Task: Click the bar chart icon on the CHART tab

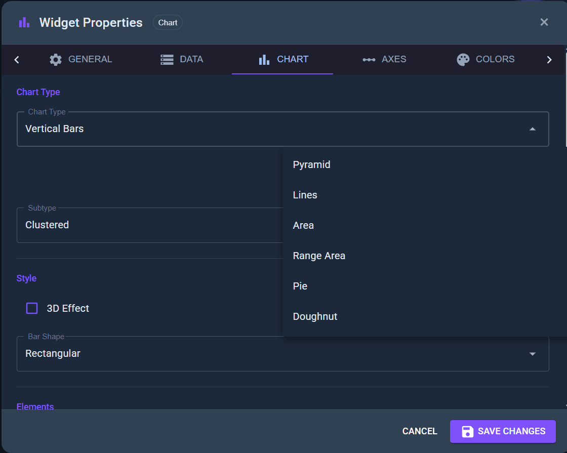Action: (x=264, y=59)
